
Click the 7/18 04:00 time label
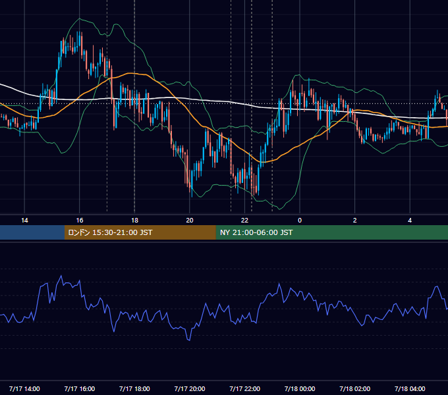pos(410,388)
